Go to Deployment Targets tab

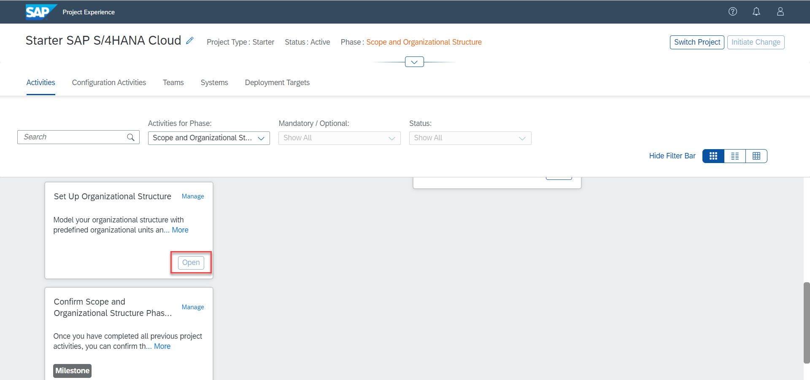pyautogui.click(x=277, y=83)
